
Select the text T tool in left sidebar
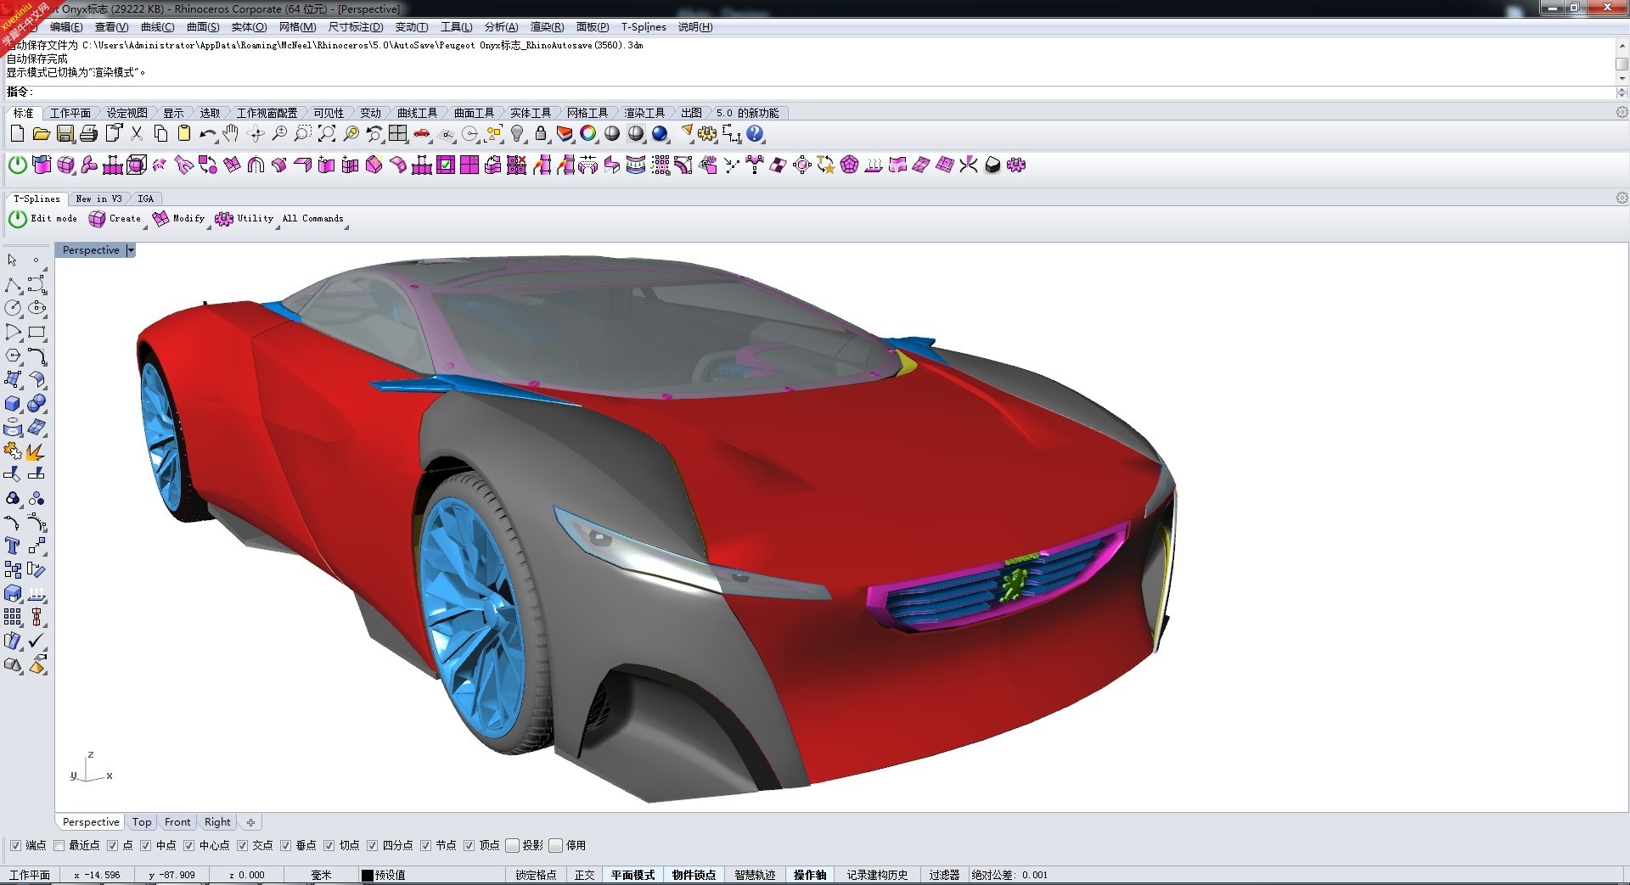13,546
